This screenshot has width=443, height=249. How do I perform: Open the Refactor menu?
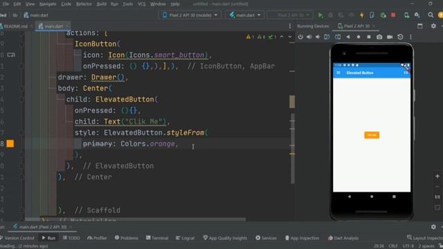tap(84, 4)
